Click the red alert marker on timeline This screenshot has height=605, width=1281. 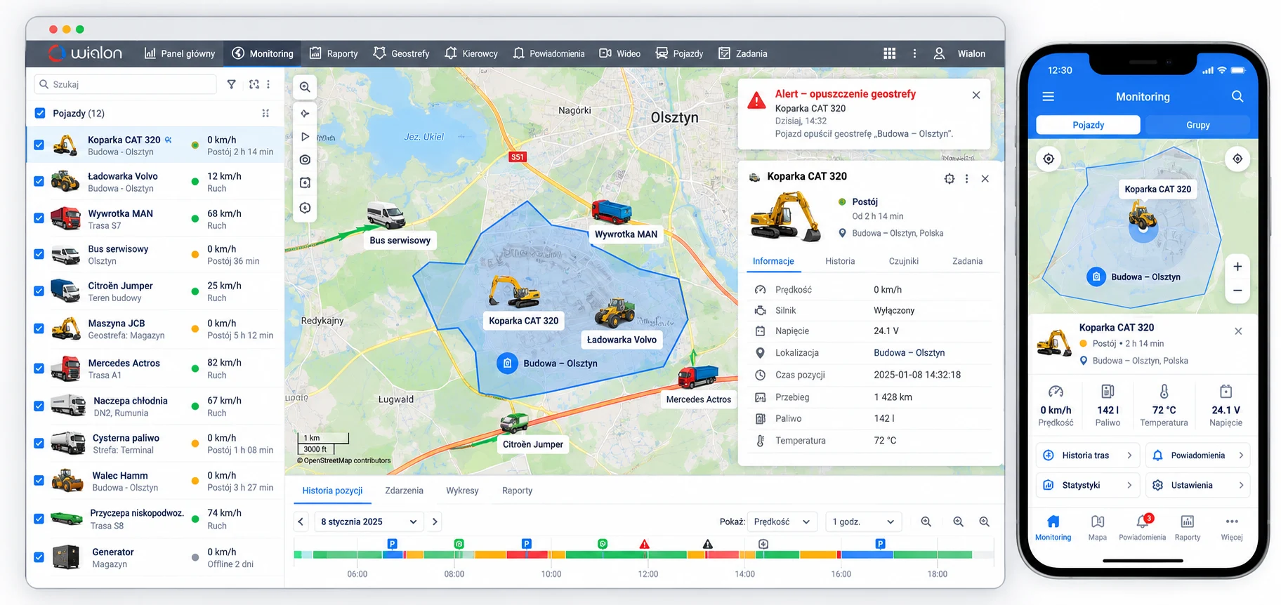tap(644, 544)
